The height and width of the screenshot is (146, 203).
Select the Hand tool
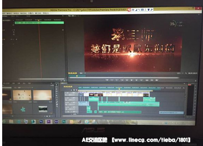57,104
